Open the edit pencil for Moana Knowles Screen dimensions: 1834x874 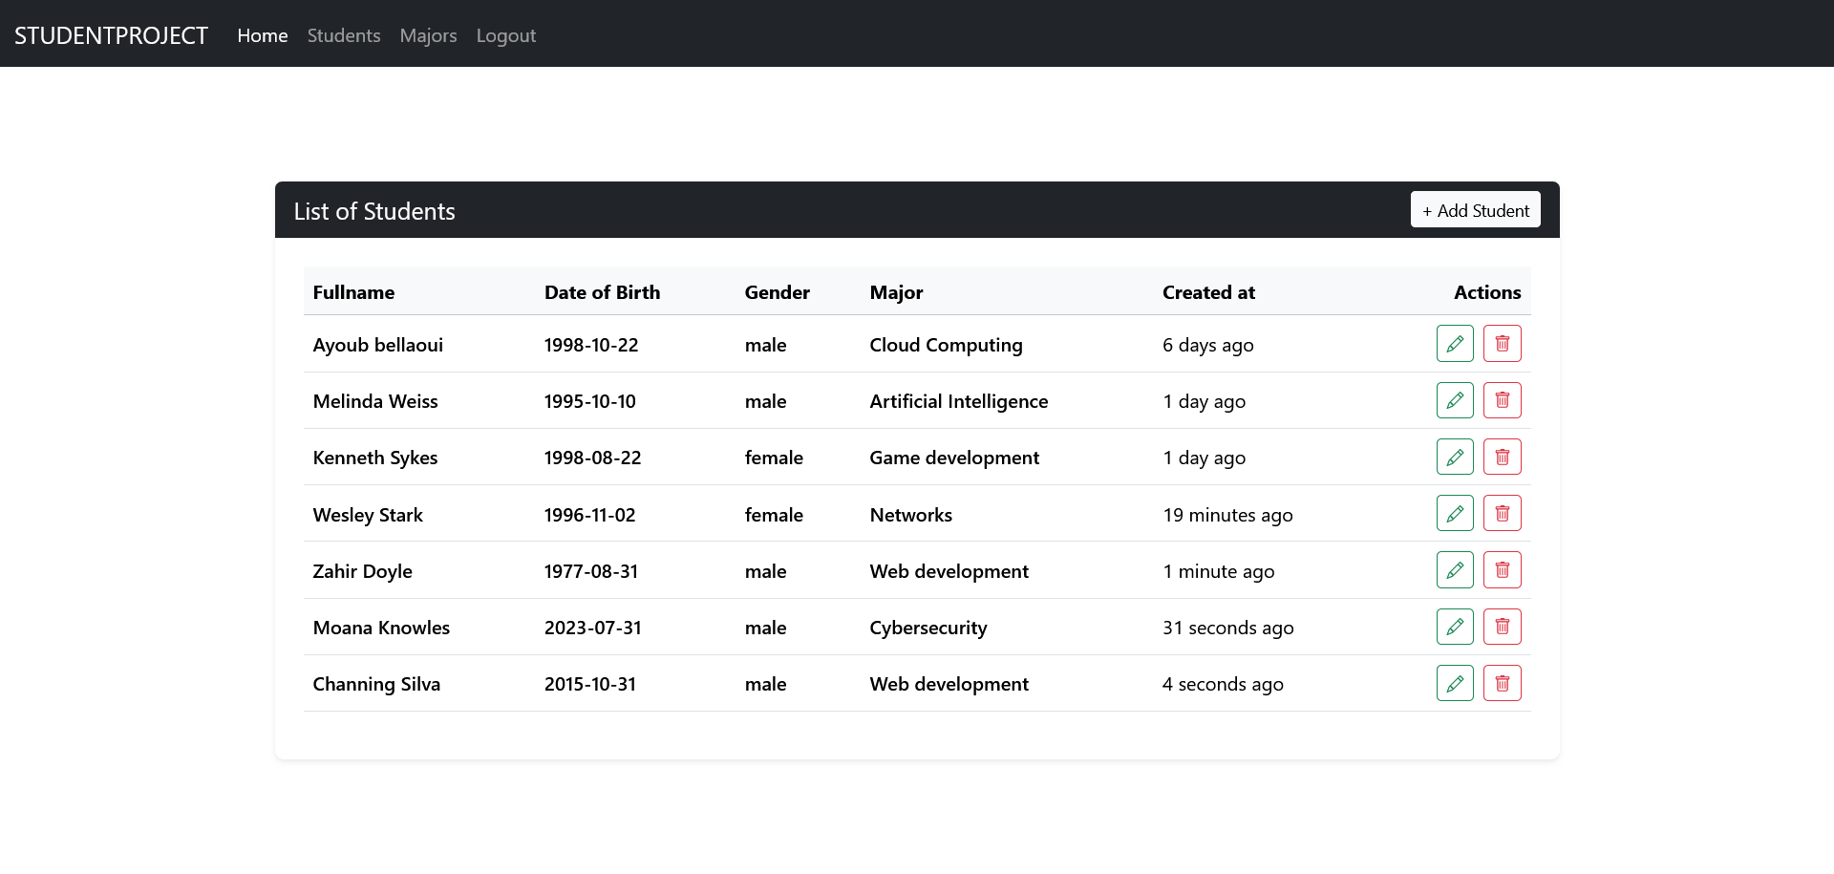(1454, 627)
